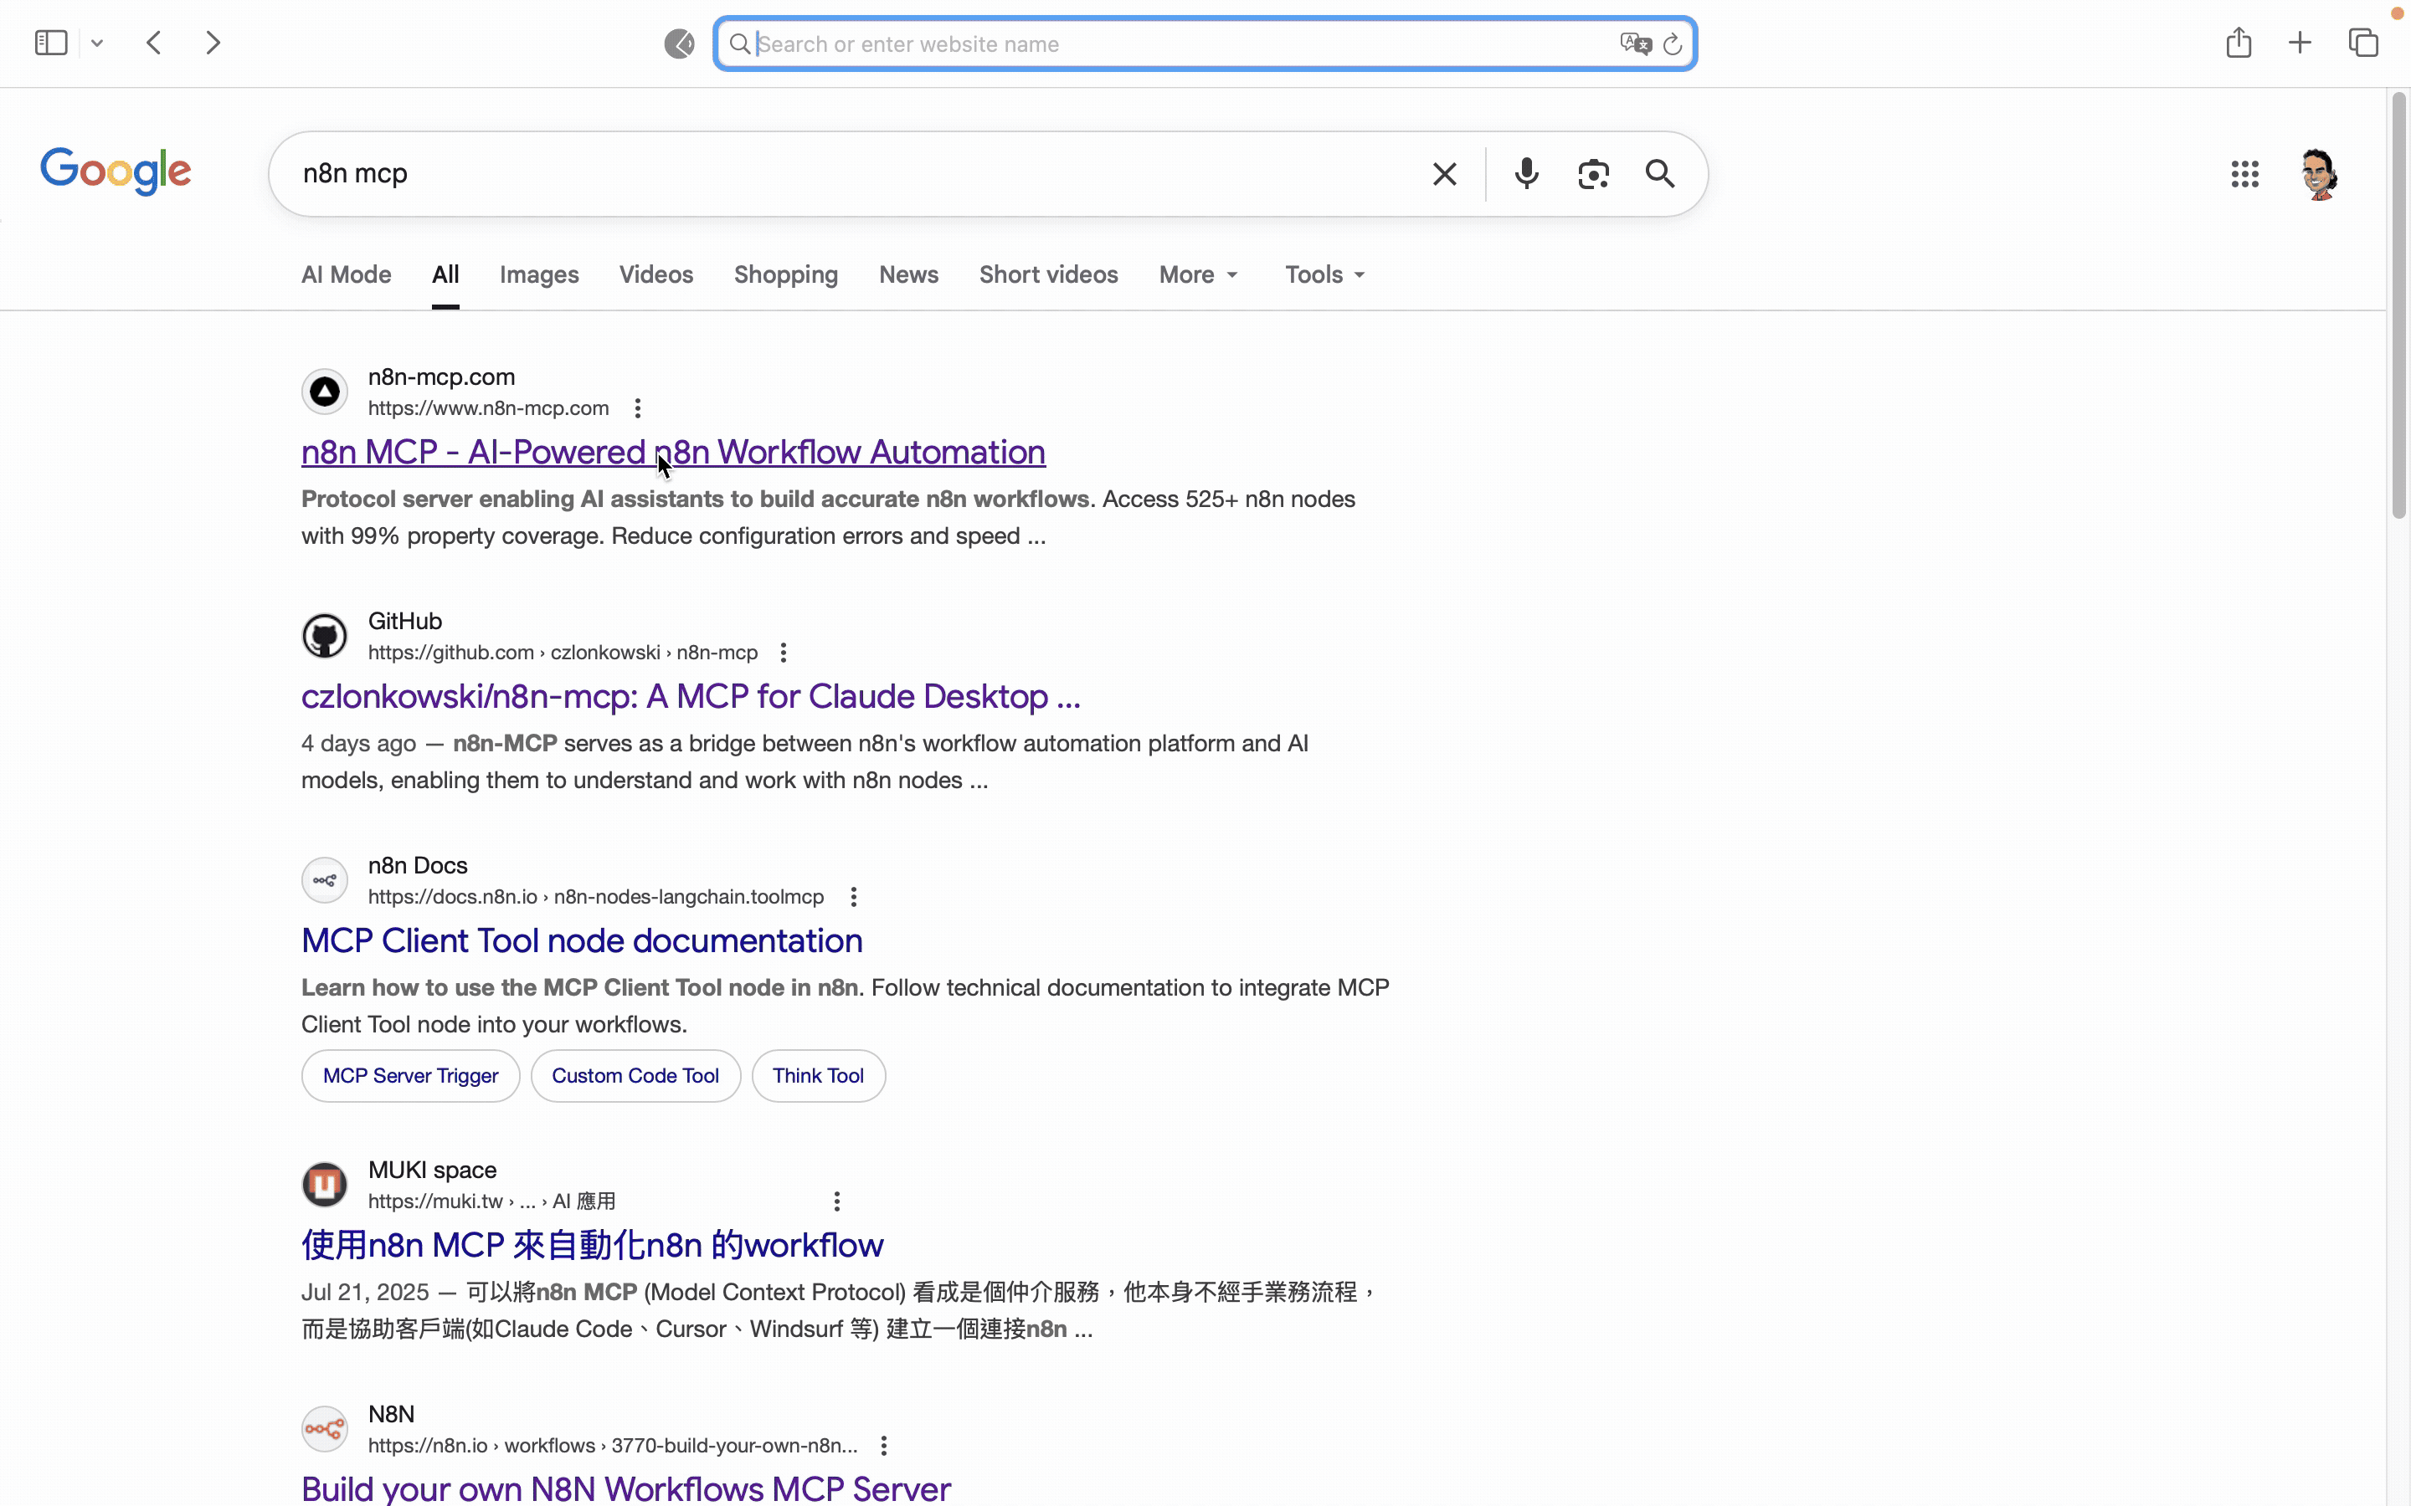Start voice search with microphone icon
This screenshot has height=1506, width=2411.
pos(1526,174)
